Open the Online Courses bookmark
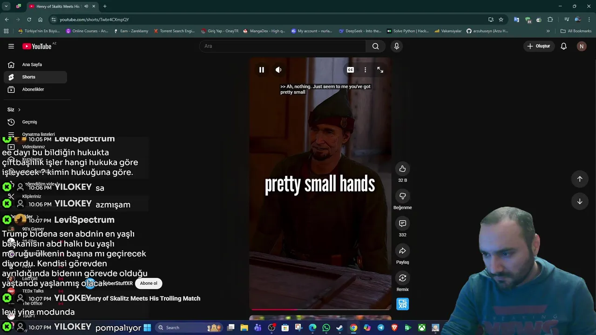This screenshot has height=335, width=596. [x=87, y=31]
